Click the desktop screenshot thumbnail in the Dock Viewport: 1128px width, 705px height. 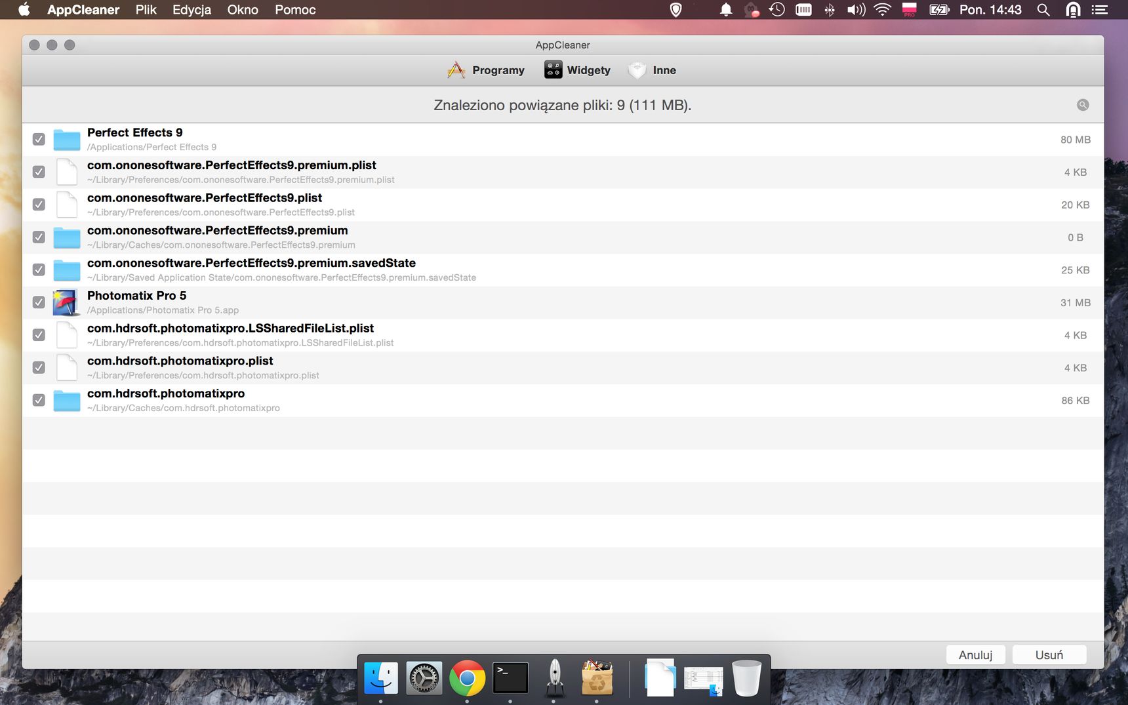coord(703,680)
